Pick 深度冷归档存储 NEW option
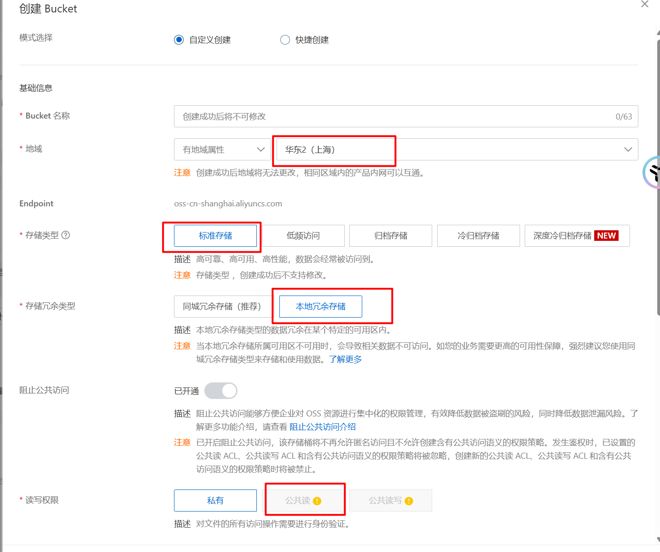The height and width of the screenshot is (552, 660). pos(577,236)
